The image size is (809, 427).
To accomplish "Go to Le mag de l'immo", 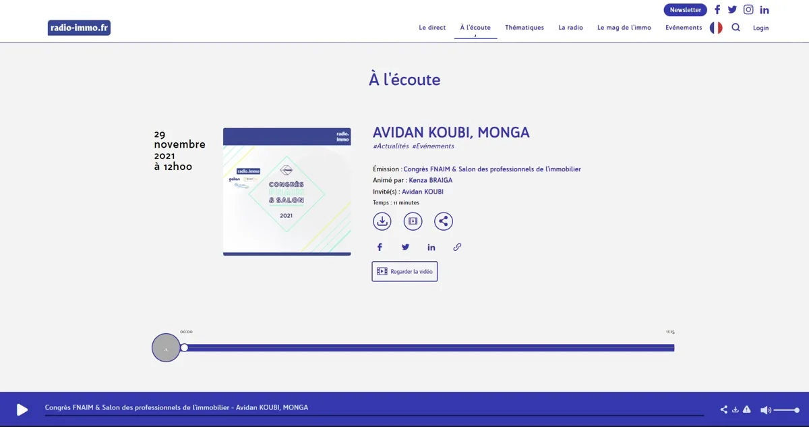I will point(624,28).
